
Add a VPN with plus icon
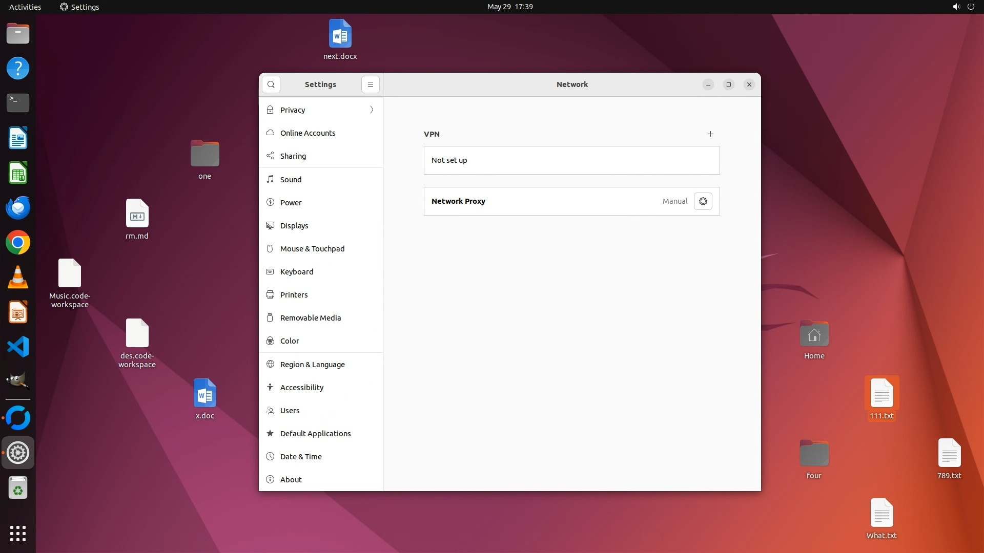[x=710, y=134]
